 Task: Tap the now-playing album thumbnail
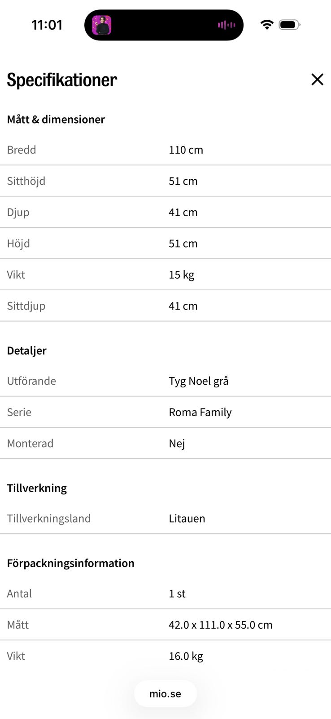(x=101, y=25)
